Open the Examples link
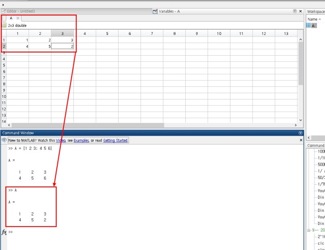 pyautogui.click(x=81, y=140)
